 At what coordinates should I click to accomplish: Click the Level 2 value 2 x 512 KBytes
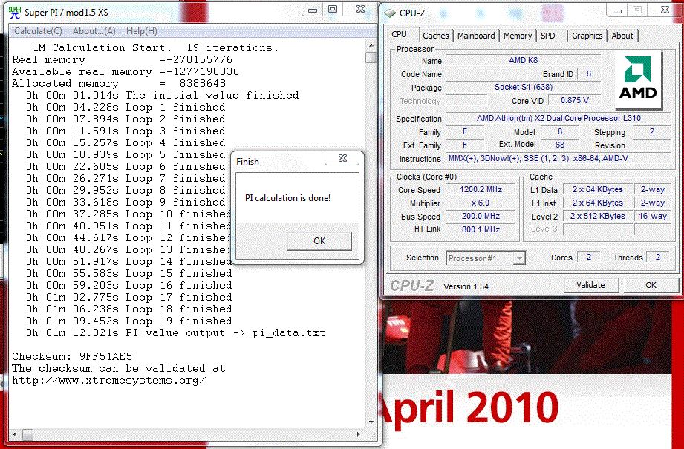(598, 216)
